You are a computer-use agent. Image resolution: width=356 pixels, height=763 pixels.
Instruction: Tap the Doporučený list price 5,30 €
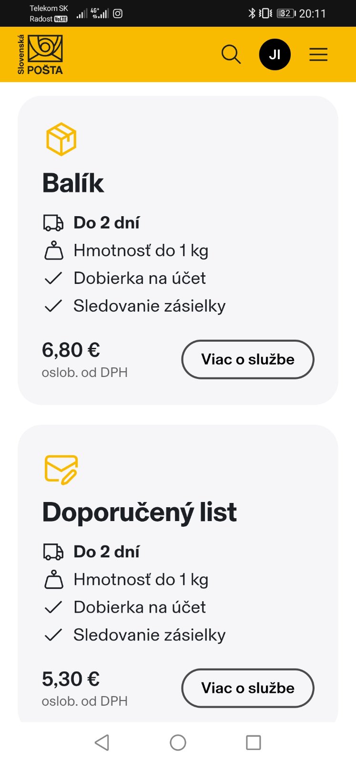pos(71,679)
